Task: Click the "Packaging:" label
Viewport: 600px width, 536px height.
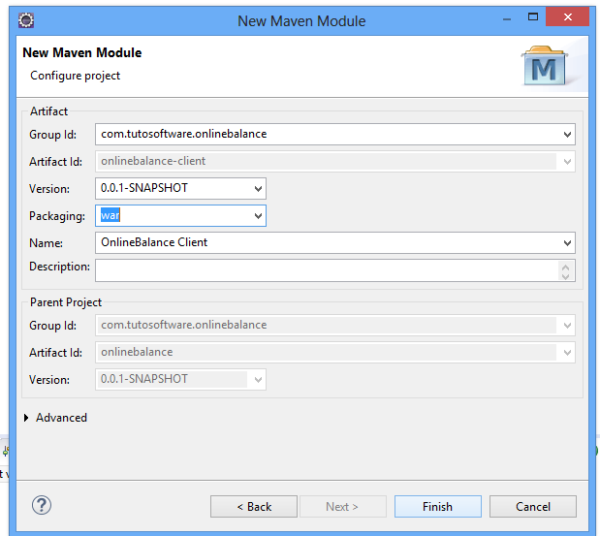Action: [57, 216]
